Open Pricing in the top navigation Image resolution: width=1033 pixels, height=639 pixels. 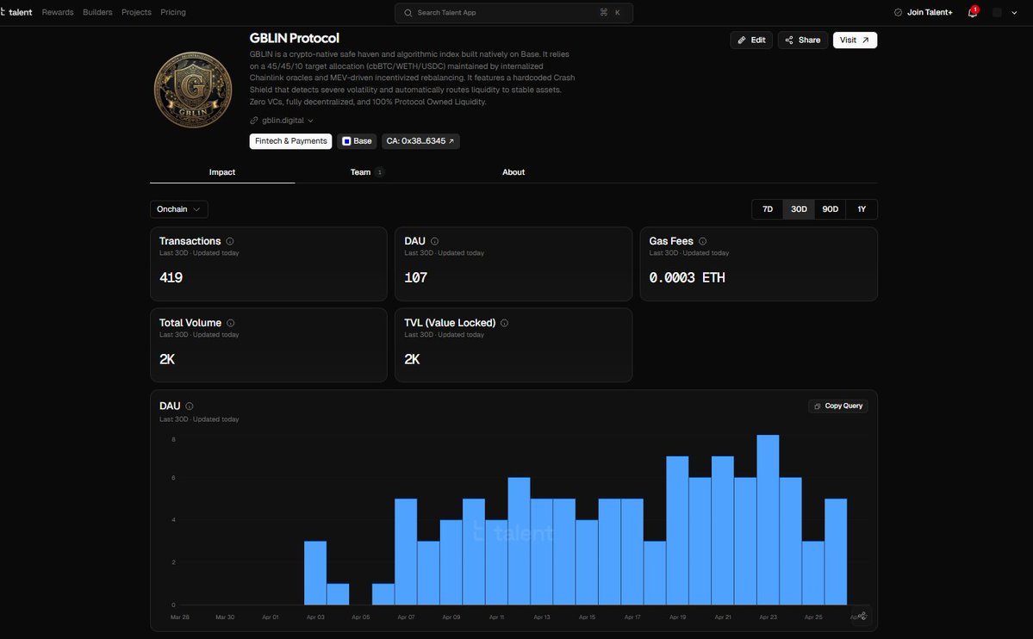click(x=173, y=13)
